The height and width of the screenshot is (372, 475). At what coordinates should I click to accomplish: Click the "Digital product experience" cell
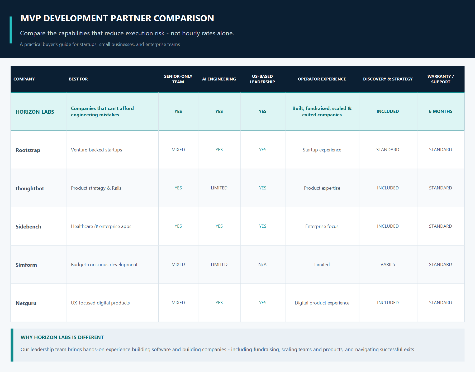pyautogui.click(x=322, y=303)
